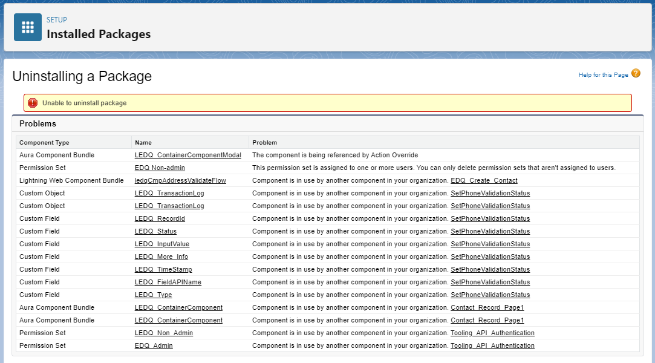Viewport: 655px width, 363px height.
Task: Open the ledqCmpAddressValidateFlow link
Action: tap(180, 180)
